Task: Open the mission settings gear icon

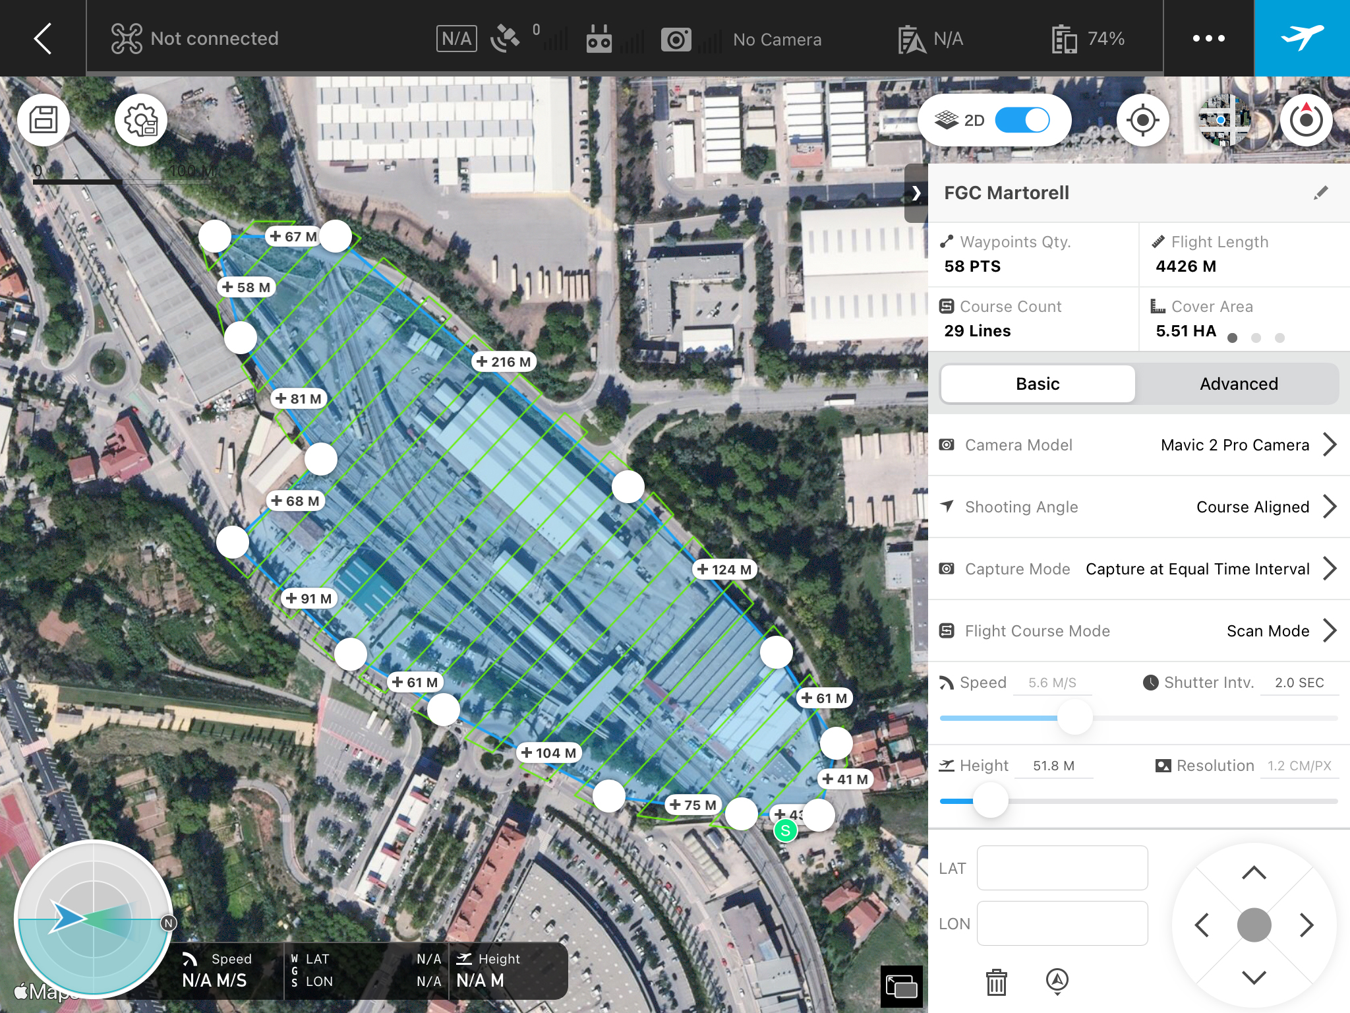Action: 141,120
